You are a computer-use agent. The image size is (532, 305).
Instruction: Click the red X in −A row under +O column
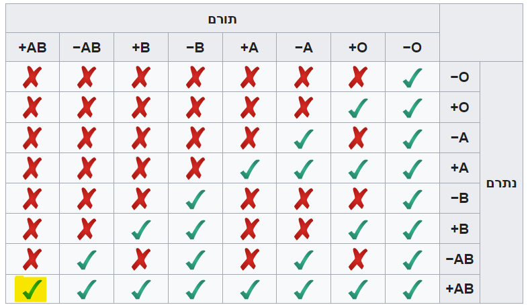pos(357,138)
